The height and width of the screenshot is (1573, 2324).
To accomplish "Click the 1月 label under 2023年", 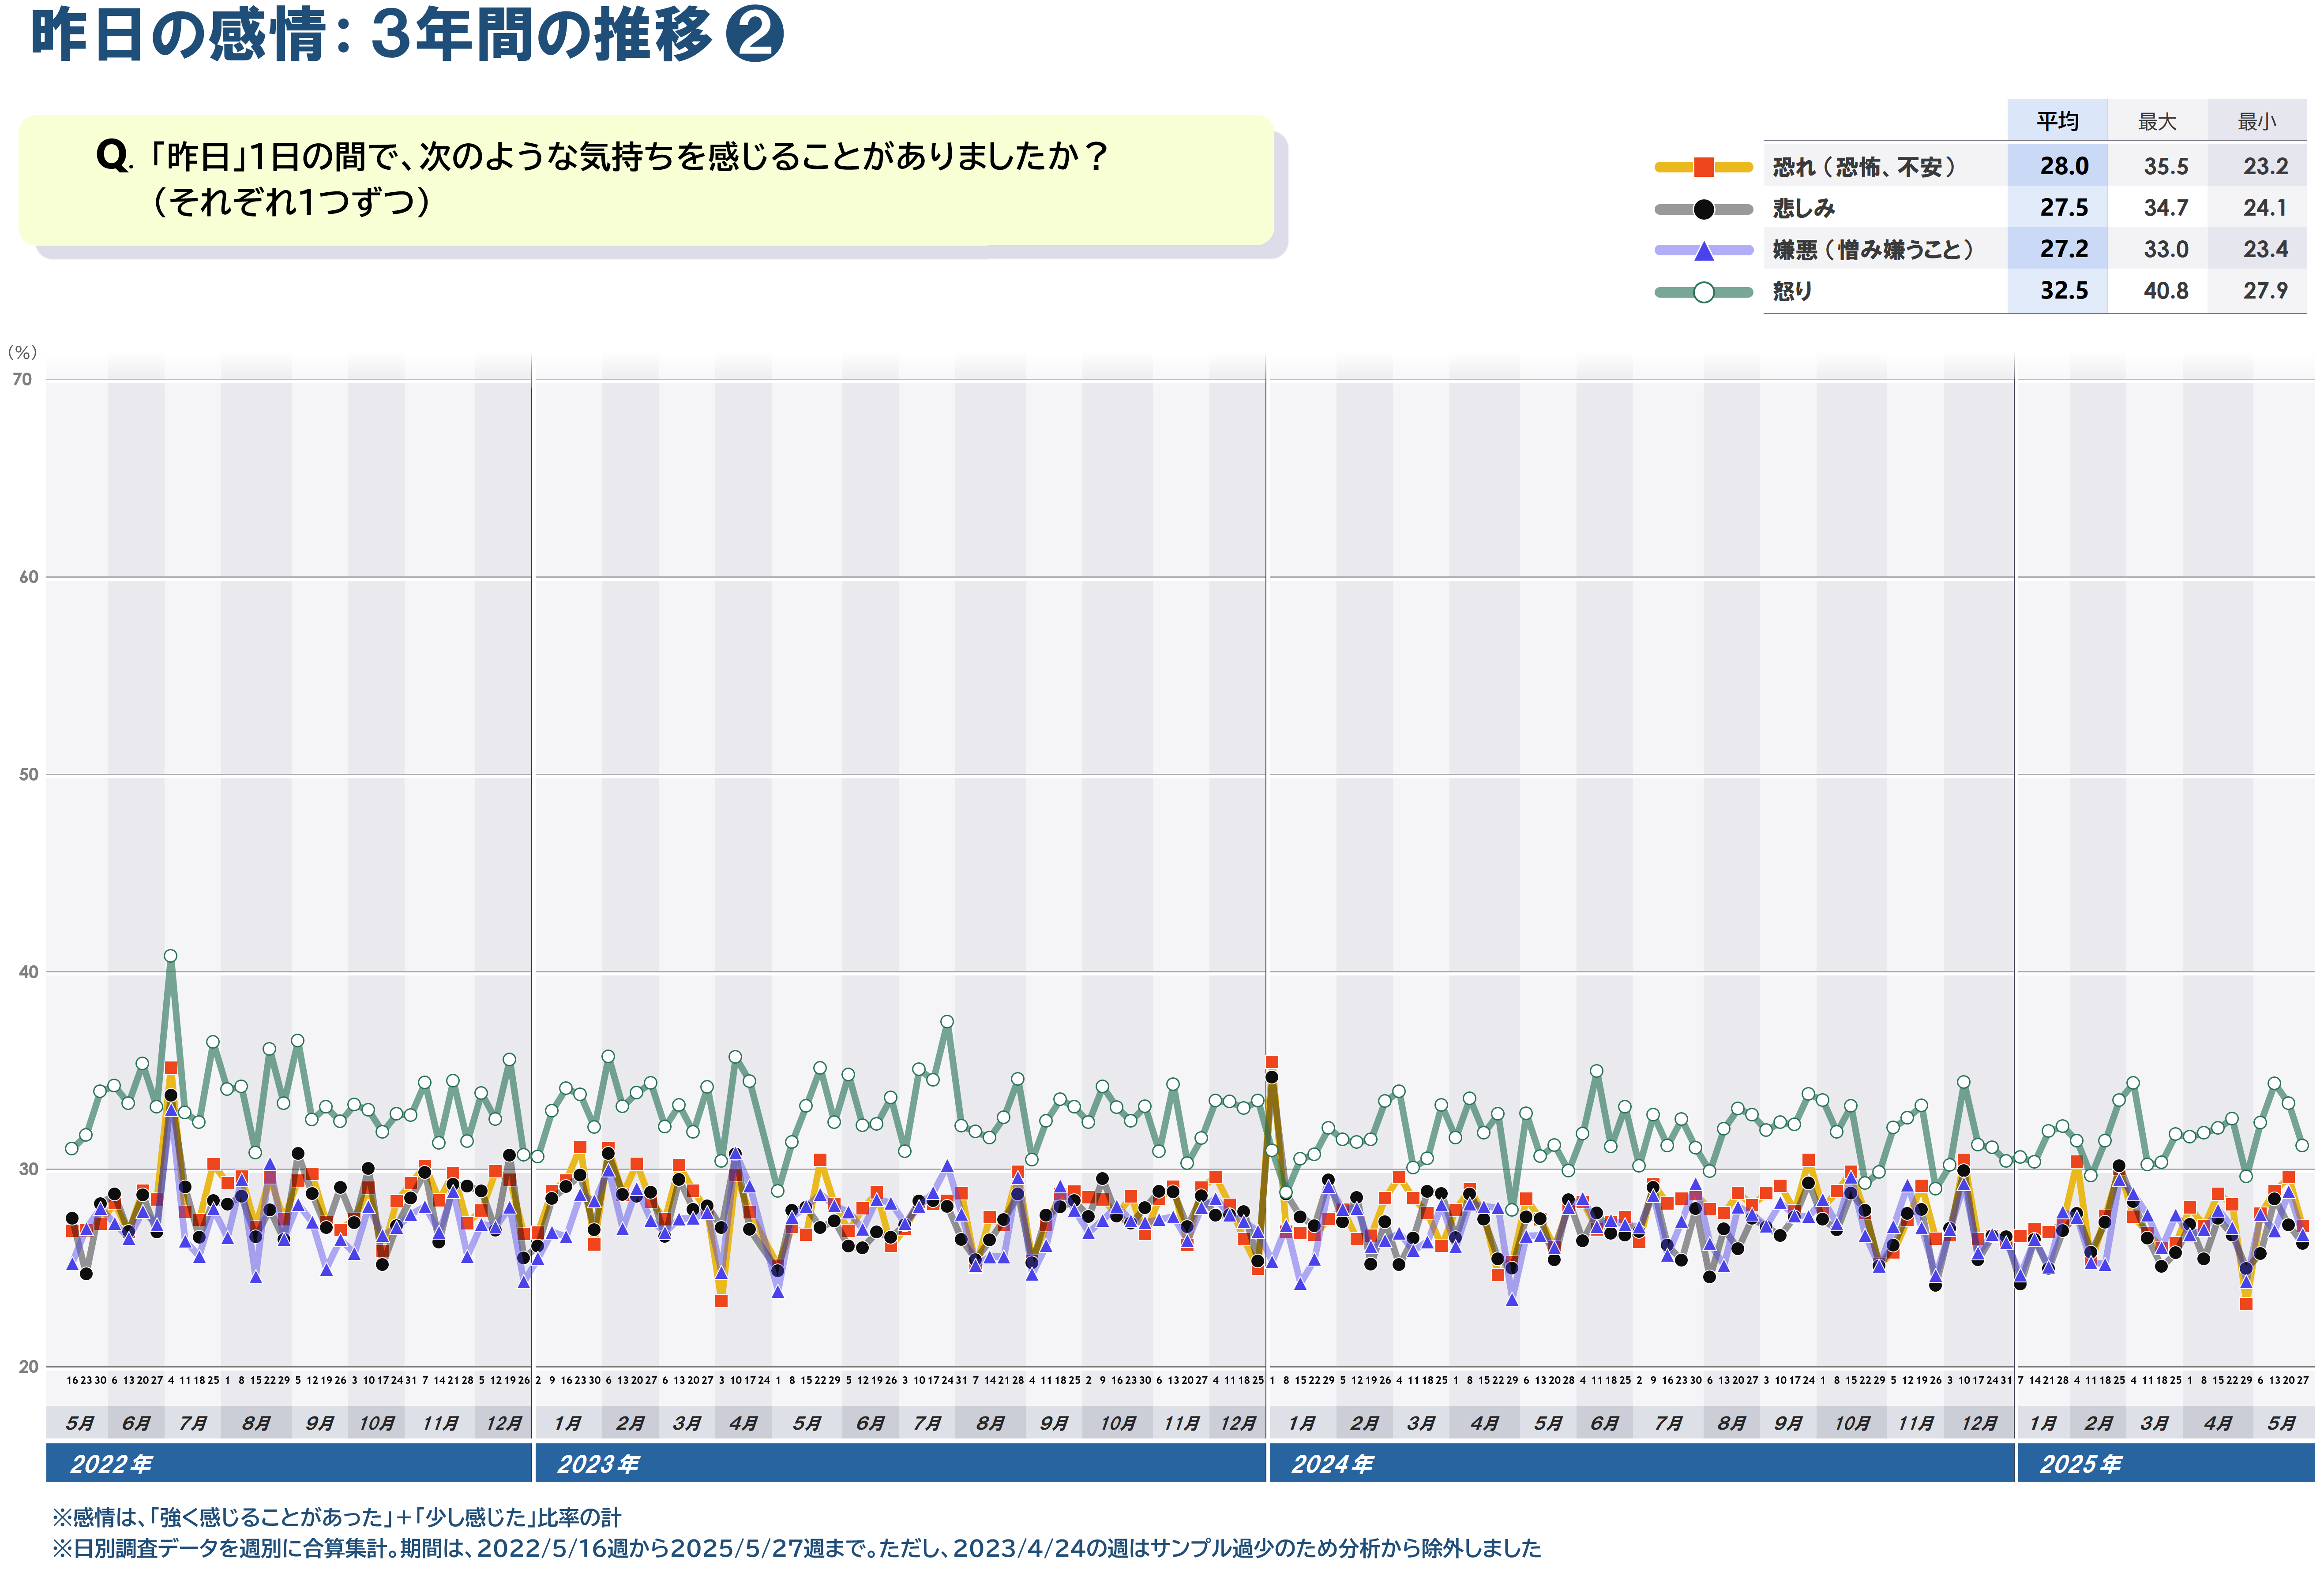I will [566, 1423].
